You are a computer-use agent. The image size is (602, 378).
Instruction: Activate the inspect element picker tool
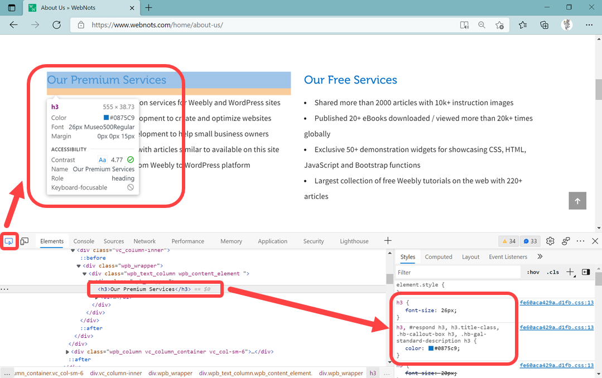[9, 241]
